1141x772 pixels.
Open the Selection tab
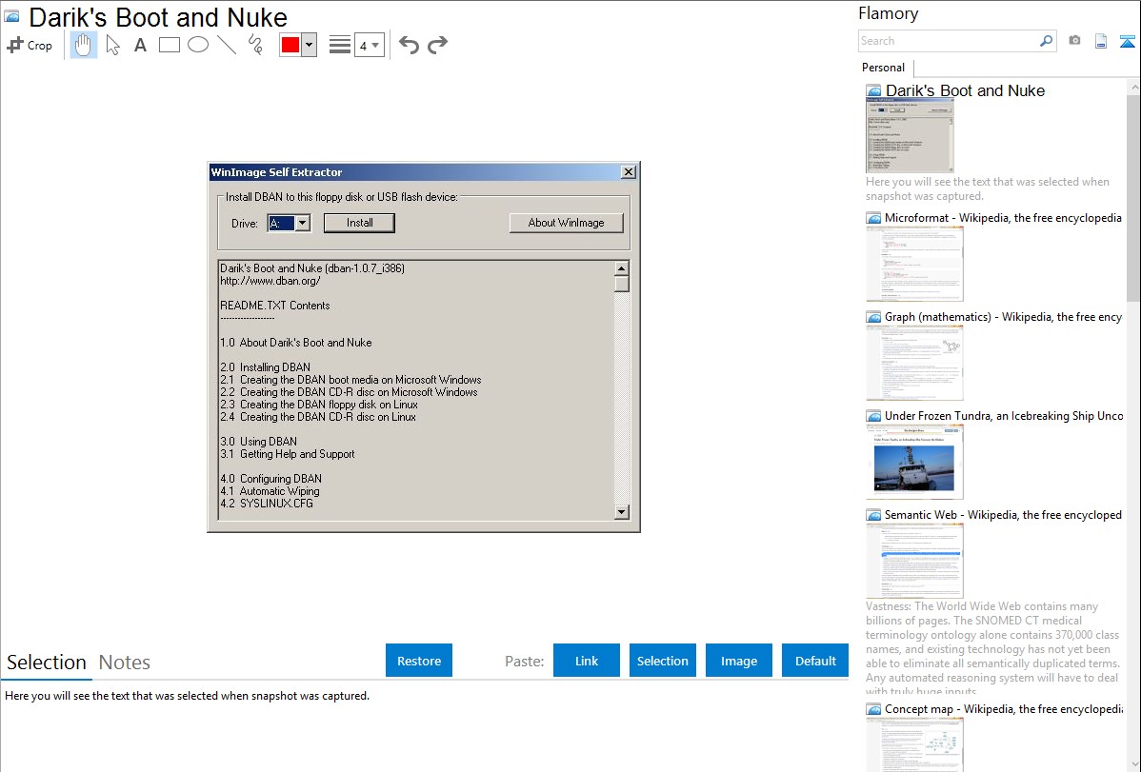pos(47,663)
